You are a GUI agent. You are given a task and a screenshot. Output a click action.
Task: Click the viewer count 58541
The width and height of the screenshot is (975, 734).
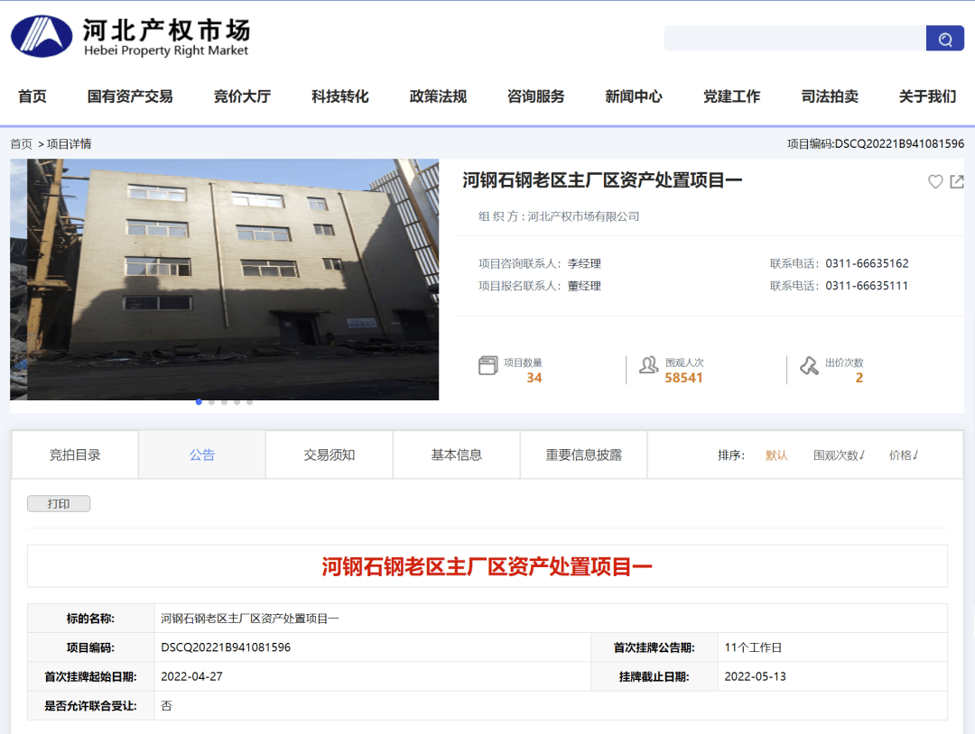pos(683,378)
